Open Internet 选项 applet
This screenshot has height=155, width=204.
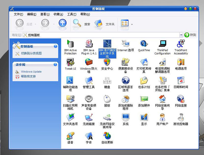click(x=125, y=46)
